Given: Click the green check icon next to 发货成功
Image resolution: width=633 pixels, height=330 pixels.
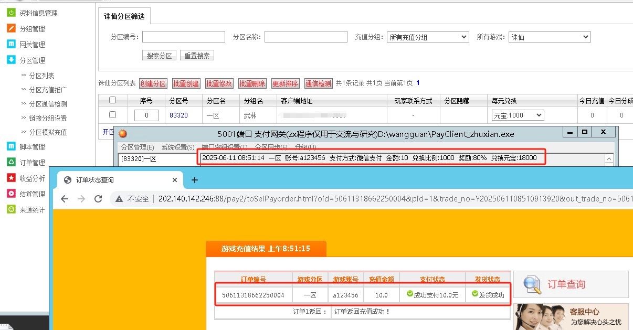Looking at the screenshot, I should [475, 294].
